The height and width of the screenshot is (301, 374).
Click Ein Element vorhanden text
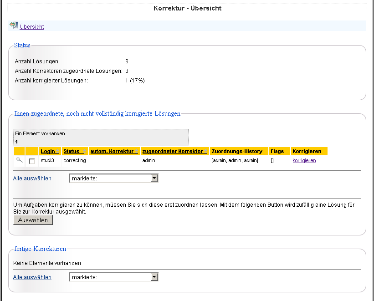click(41, 133)
